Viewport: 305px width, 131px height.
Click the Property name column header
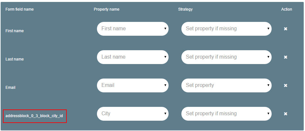(x=107, y=9)
